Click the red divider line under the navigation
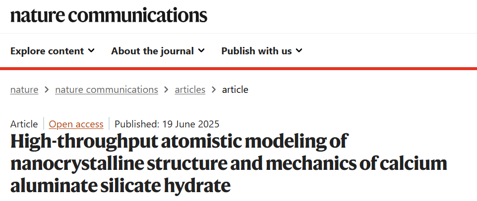 (x=238, y=68)
